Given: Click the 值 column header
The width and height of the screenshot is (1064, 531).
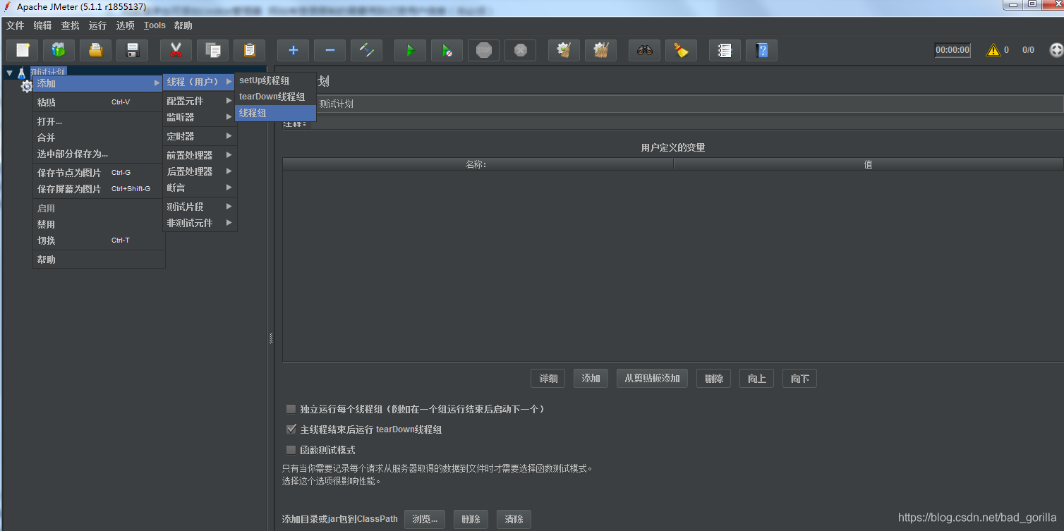Looking at the screenshot, I should (868, 164).
